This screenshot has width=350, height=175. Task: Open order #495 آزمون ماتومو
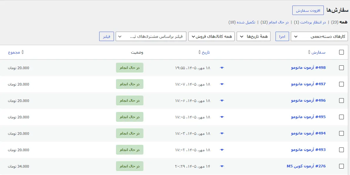click(308, 117)
